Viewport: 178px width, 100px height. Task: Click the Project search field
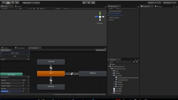[x=124, y=62]
